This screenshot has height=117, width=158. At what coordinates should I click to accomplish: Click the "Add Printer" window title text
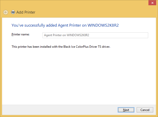26,12
